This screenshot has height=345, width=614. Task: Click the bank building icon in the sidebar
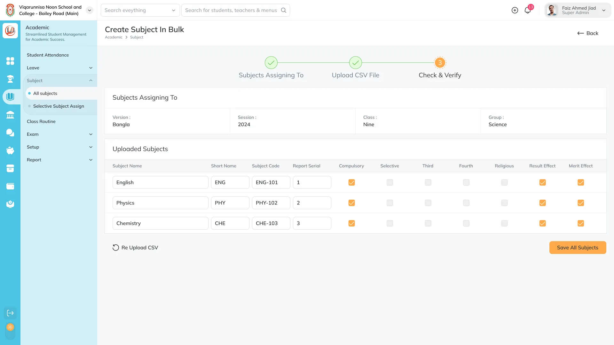[10, 115]
